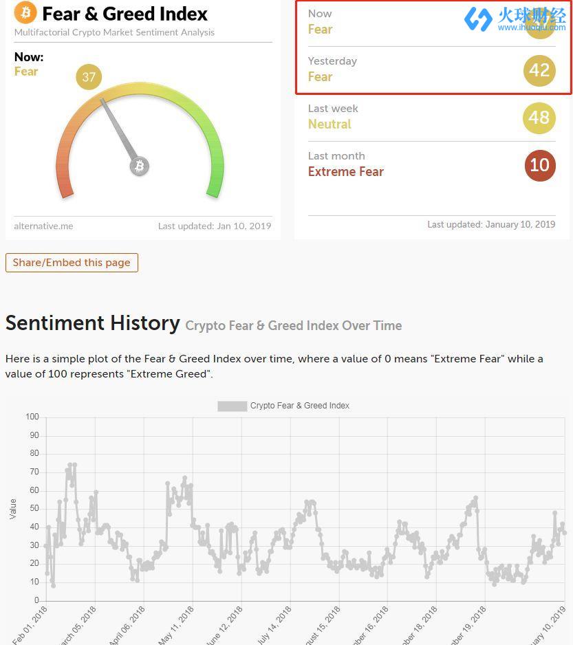The height and width of the screenshot is (645, 573).
Task: Click the Sentiment History heading
Action: (92, 323)
